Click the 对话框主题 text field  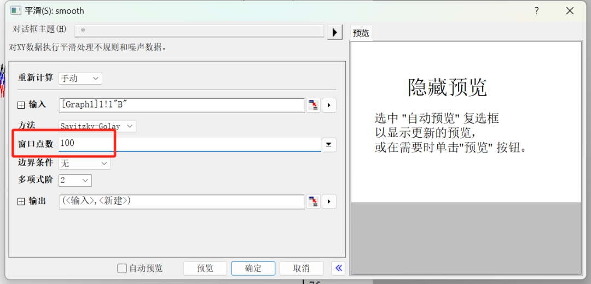click(x=199, y=31)
